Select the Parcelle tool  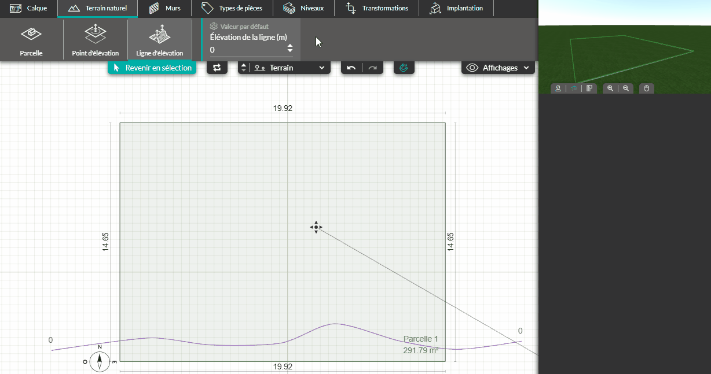point(31,40)
